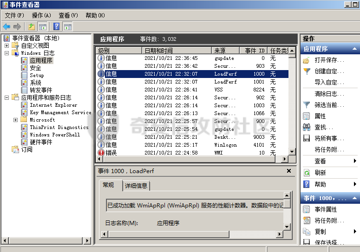Click the 属性 properties icon in actions pane
The image size is (360, 252).
click(307, 116)
